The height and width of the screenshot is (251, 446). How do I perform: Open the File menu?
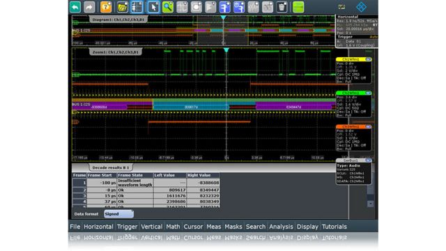75,227
